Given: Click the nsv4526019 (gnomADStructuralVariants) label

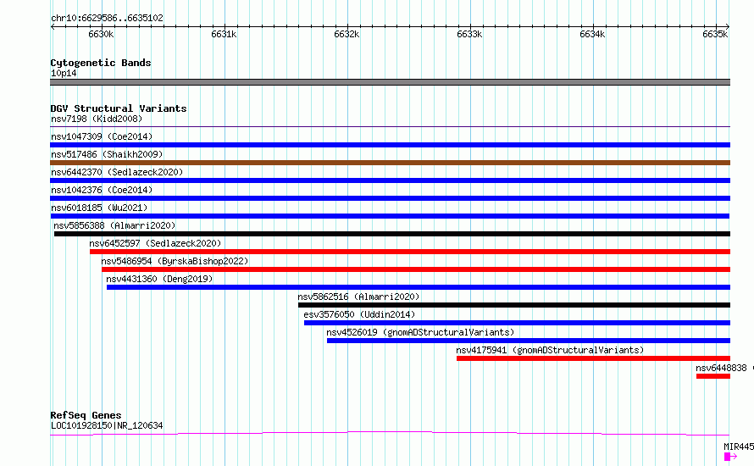Looking at the screenshot, I should point(420,332).
